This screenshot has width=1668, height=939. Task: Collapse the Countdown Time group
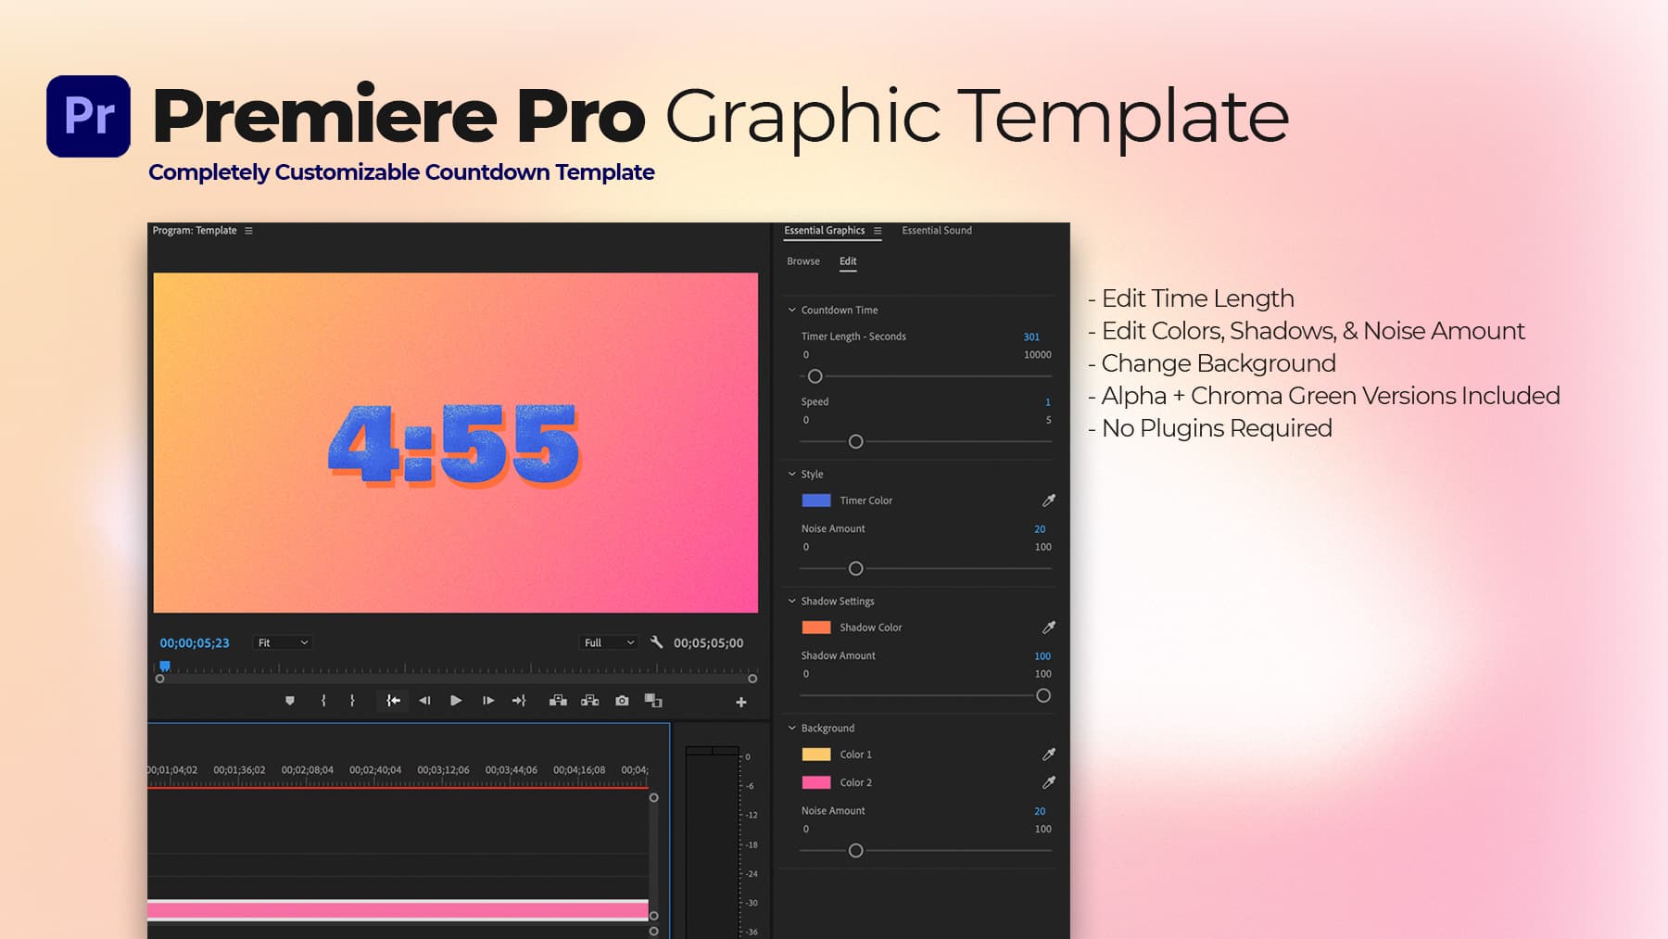[792, 310]
